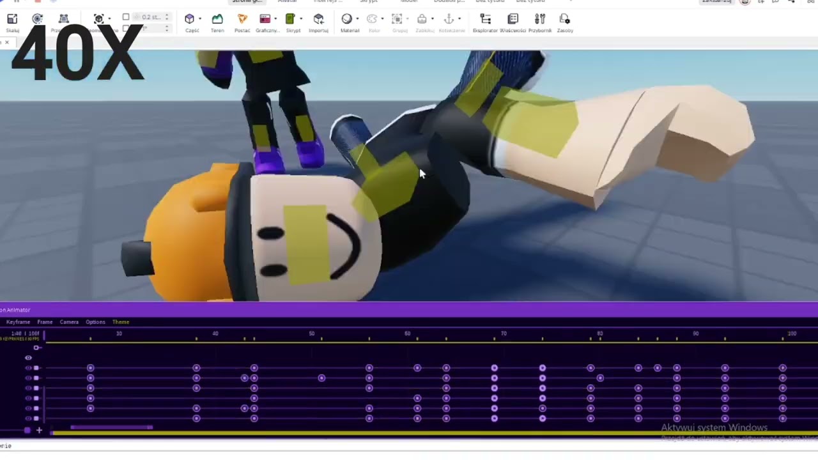Open the Frame menu in Moon Animator

(45, 322)
